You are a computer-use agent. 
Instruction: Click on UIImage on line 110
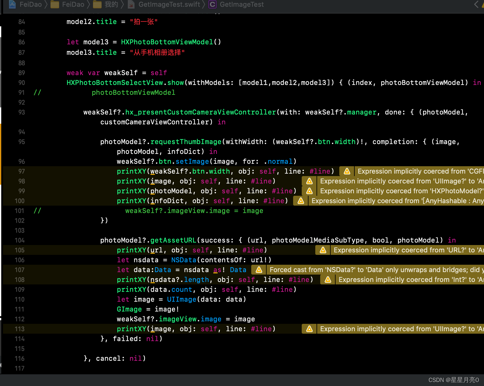(182, 299)
